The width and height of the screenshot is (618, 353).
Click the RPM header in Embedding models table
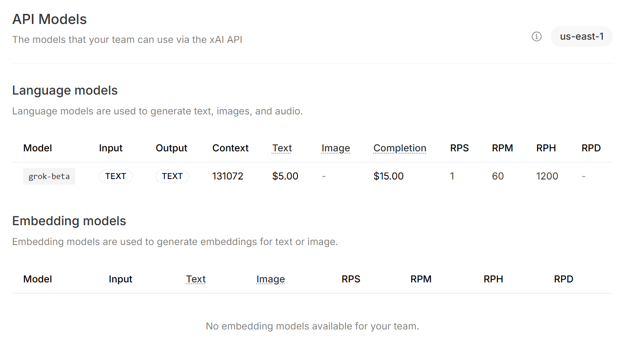point(421,279)
